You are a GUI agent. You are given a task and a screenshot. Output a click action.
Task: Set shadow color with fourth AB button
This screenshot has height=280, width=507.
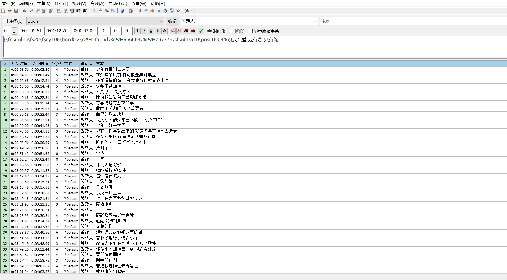click(x=193, y=31)
